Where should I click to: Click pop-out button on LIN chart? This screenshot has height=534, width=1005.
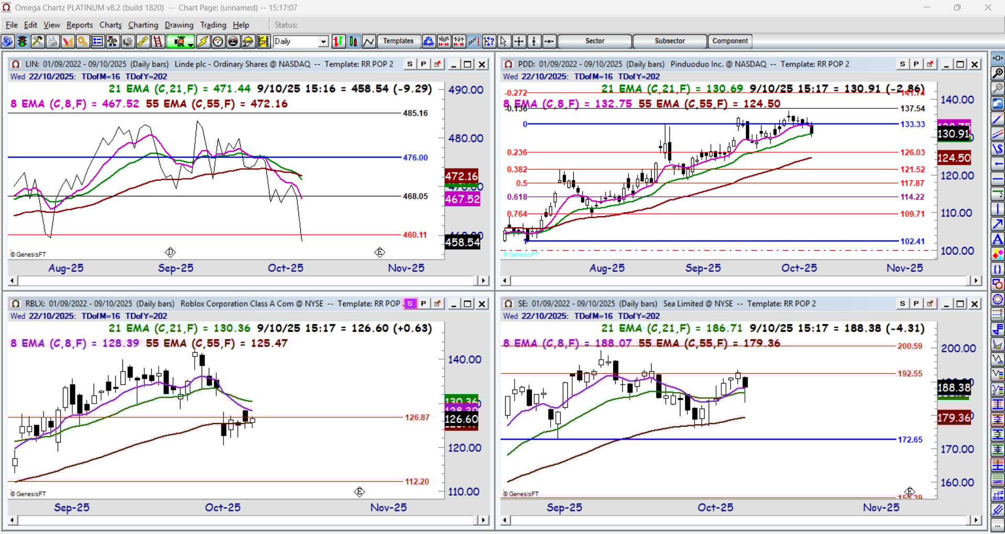coord(437,64)
